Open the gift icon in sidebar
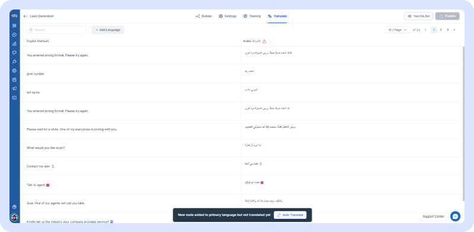Image resolution: width=474 pixels, height=232 pixels. click(14, 207)
